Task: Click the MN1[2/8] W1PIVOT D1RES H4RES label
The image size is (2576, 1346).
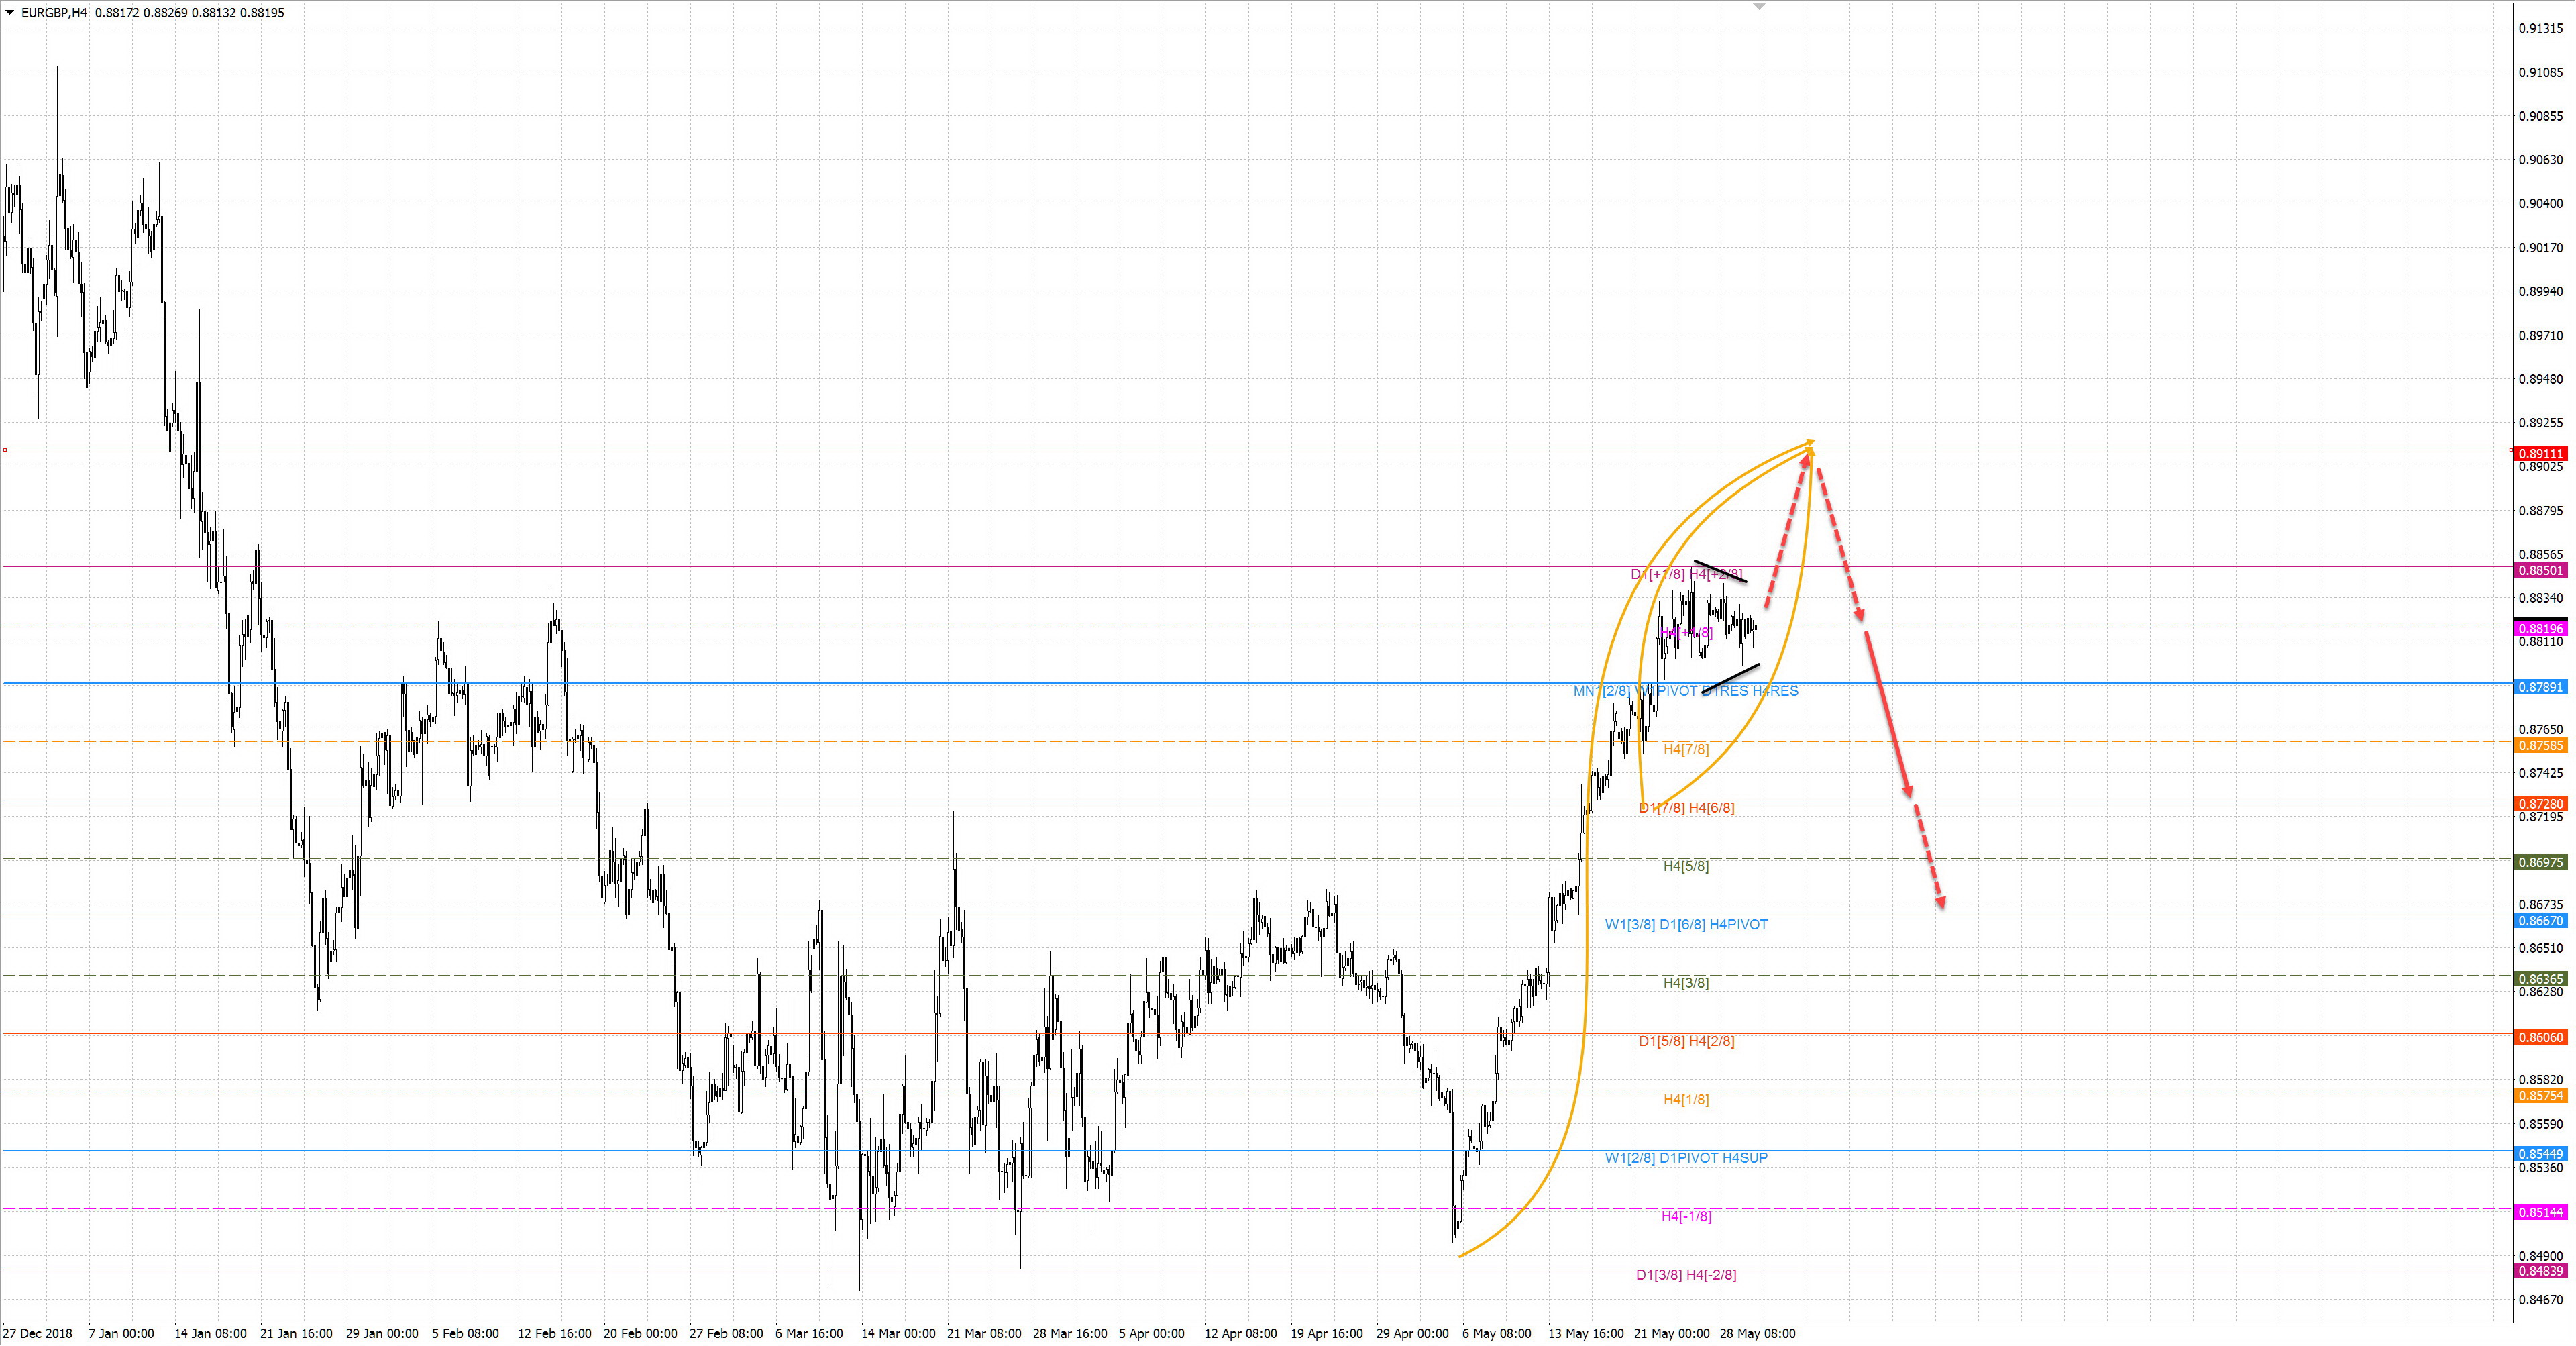Action: 1685,691
